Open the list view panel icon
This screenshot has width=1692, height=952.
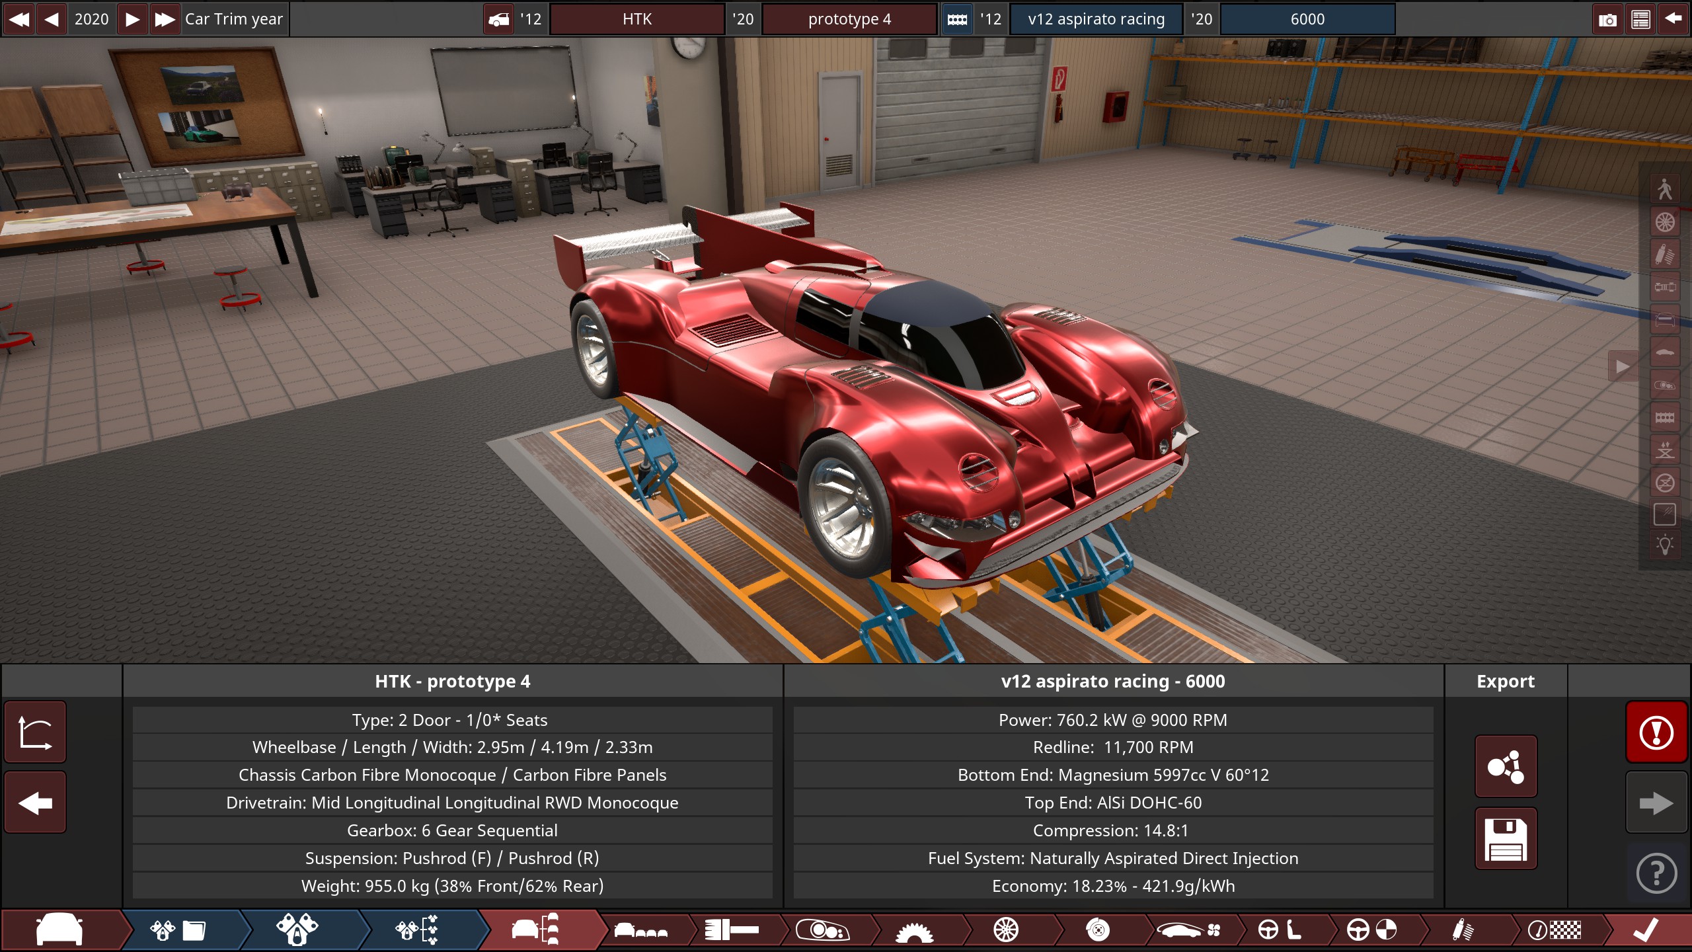[1640, 19]
